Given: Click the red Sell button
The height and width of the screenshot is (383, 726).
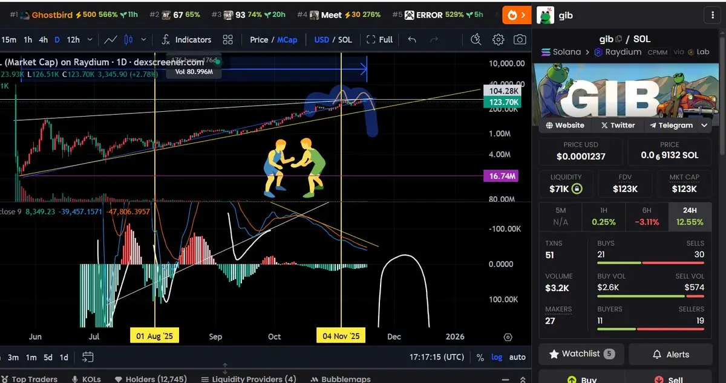Looking at the screenshot, I should click(671, 379).
